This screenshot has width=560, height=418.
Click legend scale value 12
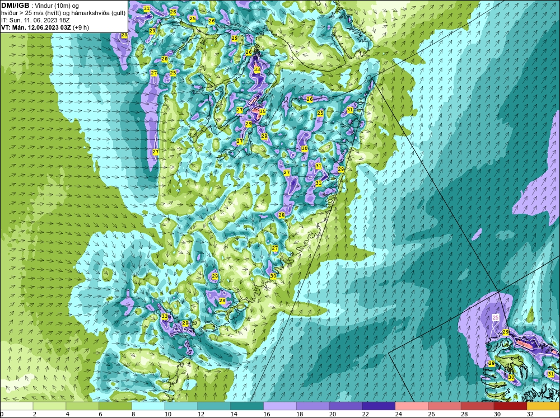(200, 414)
